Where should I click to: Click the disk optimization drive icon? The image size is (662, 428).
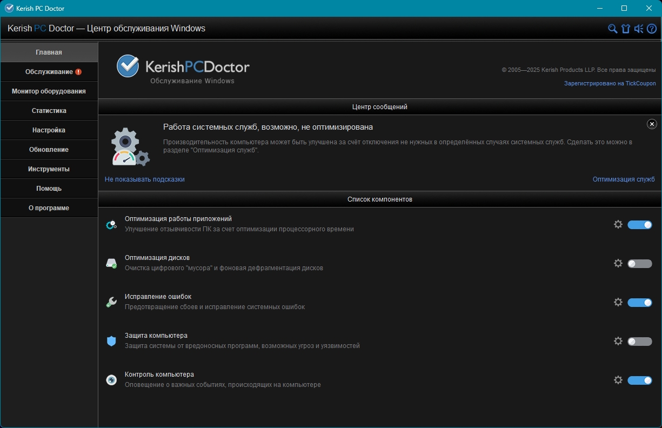click(111, 264)
